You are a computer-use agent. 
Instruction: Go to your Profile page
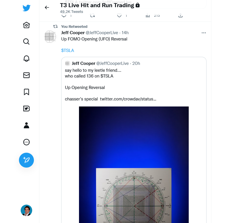pos(26,125)
